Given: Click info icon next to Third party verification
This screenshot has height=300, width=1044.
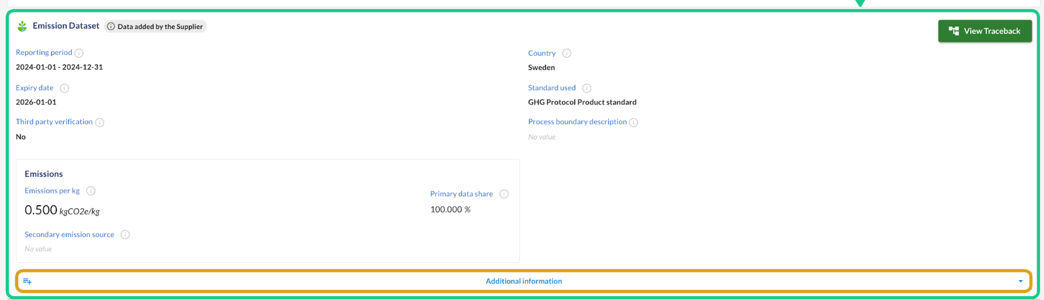Looking at the screenshot, I should pos(100,122).
